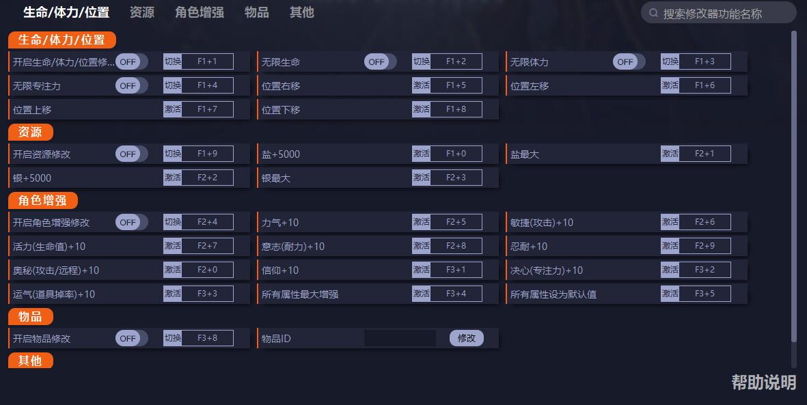This screenshot has height=405, width=807.
Task: Enable 开启角色增强修改 toggle
Action: tap(131, 222)
